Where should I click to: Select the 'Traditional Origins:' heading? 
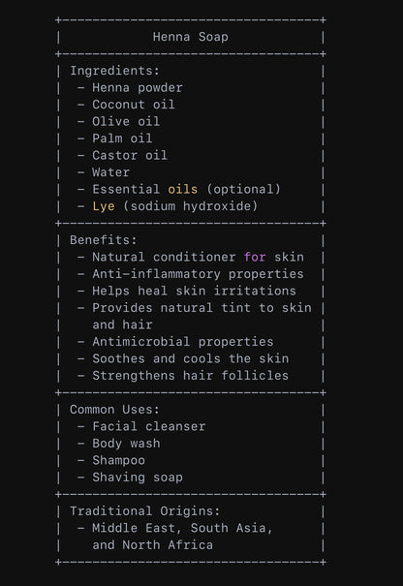145,510
